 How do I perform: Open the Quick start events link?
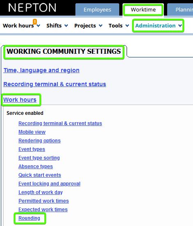(x=40, y=175)
